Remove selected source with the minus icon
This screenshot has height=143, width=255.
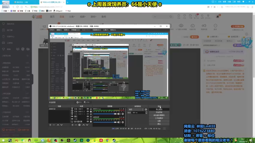pos(76,125)
